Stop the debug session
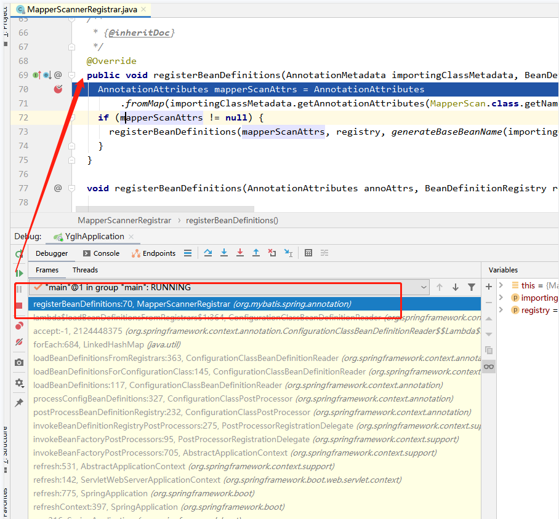Viewport: 559px width, 519px height. pyautogui.click(x=19, y=306)
